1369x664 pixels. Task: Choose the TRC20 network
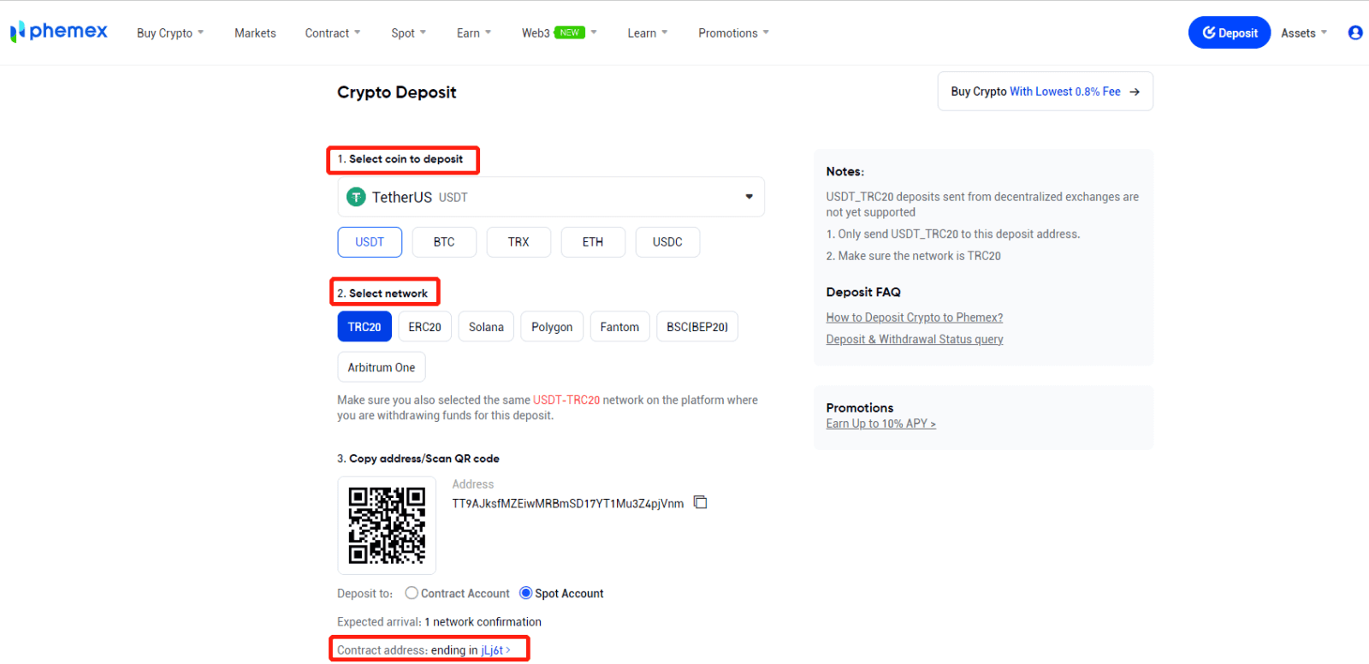[x=364, y=327]
